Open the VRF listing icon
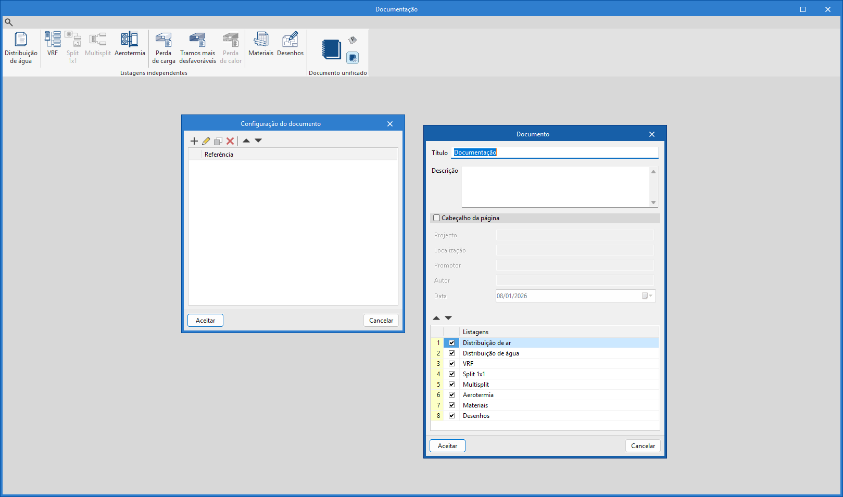The height and width of the screenshot is (497, 843). (x=53, y=44)
